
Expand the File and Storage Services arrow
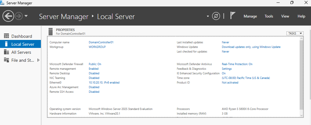click(x=38, y=60)
